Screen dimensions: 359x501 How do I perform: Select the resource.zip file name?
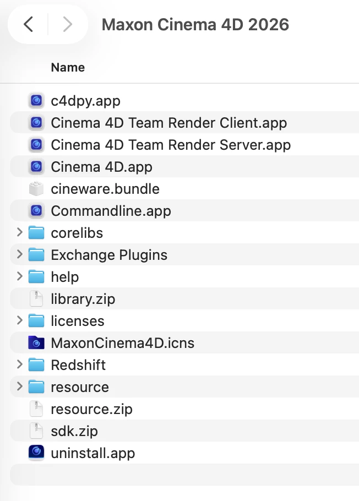coord(91,409)
